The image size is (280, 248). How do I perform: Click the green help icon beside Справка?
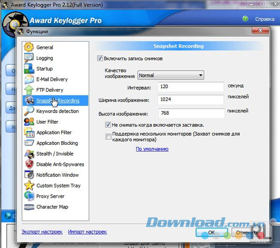(x=245, y=18)
